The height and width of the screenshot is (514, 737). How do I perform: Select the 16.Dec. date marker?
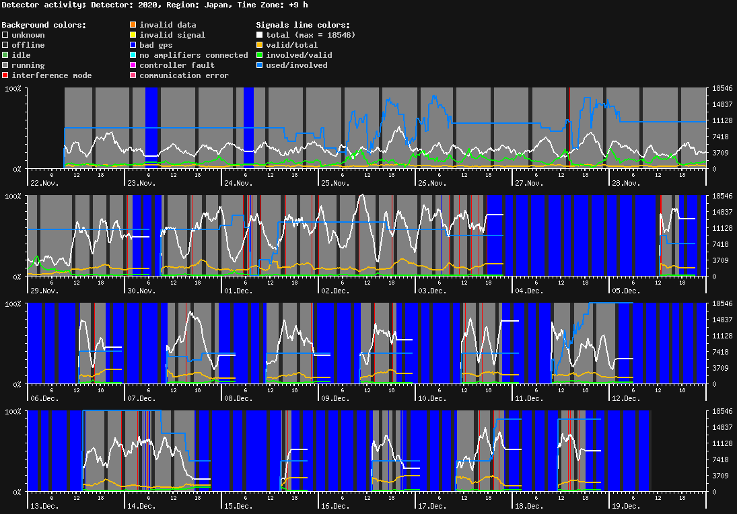[x=334, y=506]
